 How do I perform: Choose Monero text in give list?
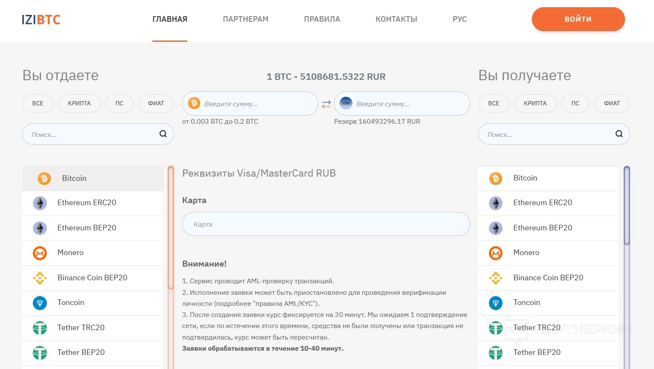click(x=70, y=253)
